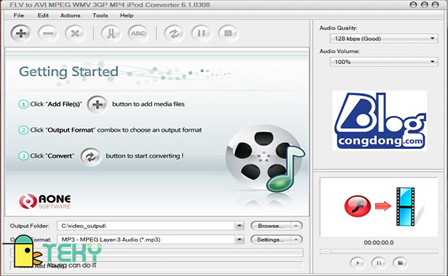This screenshot has width=448, height=276.
Task: Click the Browse... button
Action: click(276, 226)
